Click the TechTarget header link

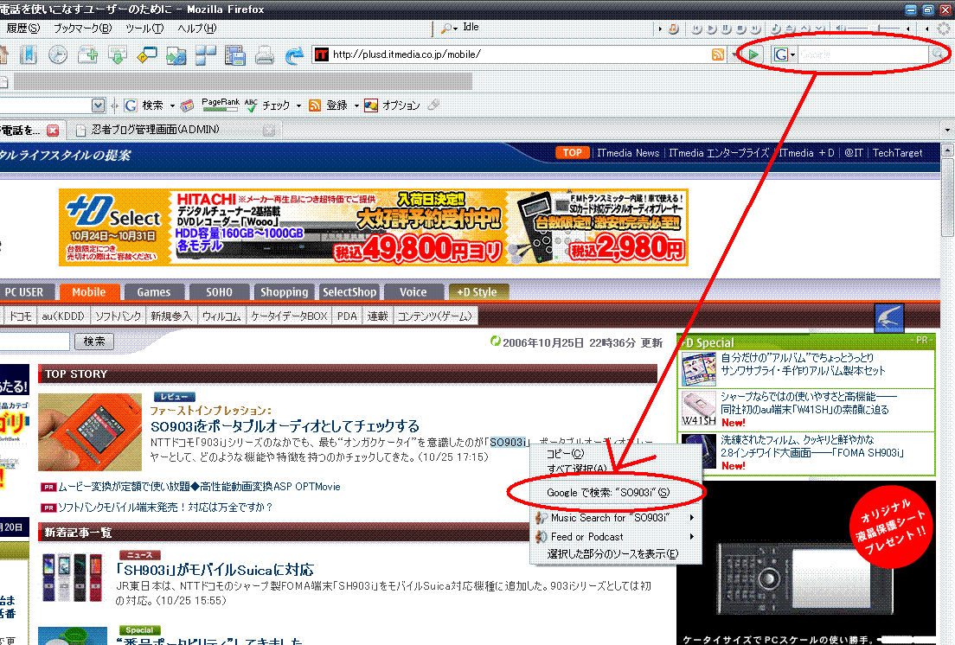pos(897,153)
